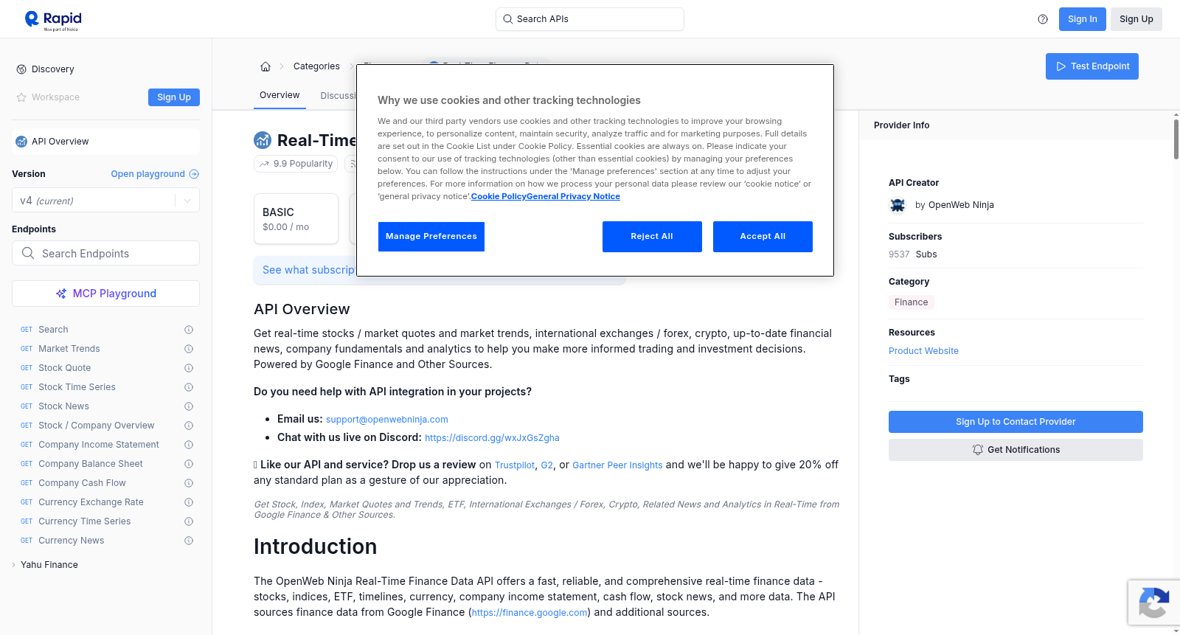Open the finance.google.com link
This screenshot has height=635, width=1180.
530,613
